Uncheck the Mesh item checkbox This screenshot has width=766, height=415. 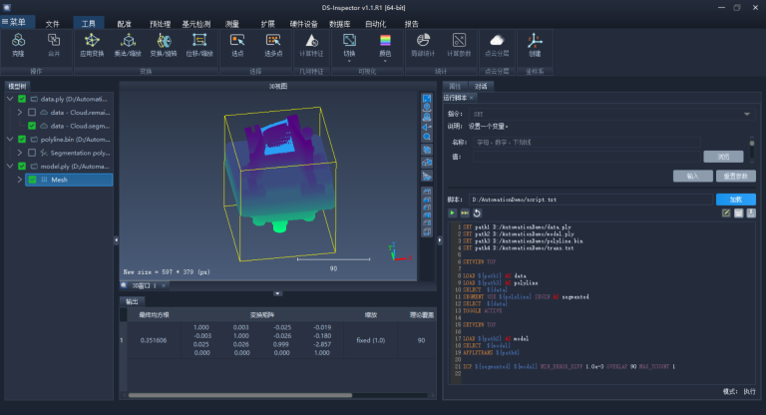pyautogui.click(x=32, y=180)
